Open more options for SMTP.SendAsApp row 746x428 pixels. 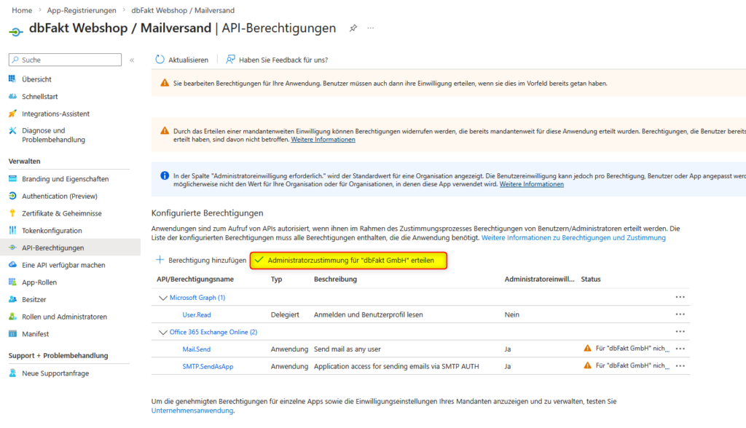click(680, 366)
